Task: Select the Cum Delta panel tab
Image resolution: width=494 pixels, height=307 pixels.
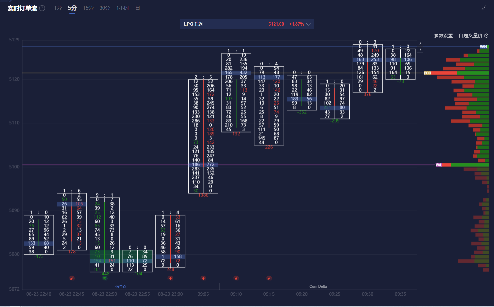Action: [x=318, y=286]
